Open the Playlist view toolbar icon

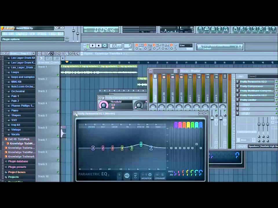pyautogui.click(x=200, y=29)
